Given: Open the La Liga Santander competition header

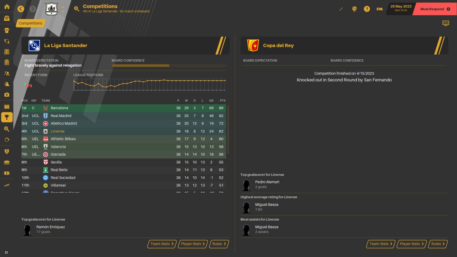Looking at the screenshot, I should click(125, 45).
